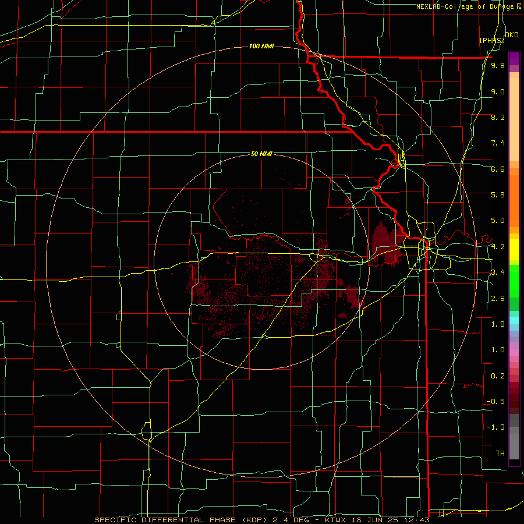Select the 6.6 legend value
The width and height of the screenshot is (524, 524).
pyautogui.click(x=498, y=169)
